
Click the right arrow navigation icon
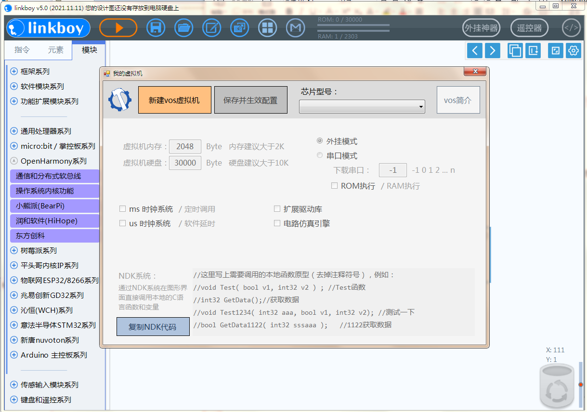(492, 50)
